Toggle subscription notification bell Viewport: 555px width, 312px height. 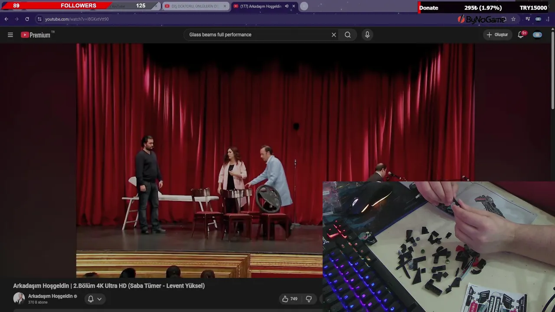91,299
